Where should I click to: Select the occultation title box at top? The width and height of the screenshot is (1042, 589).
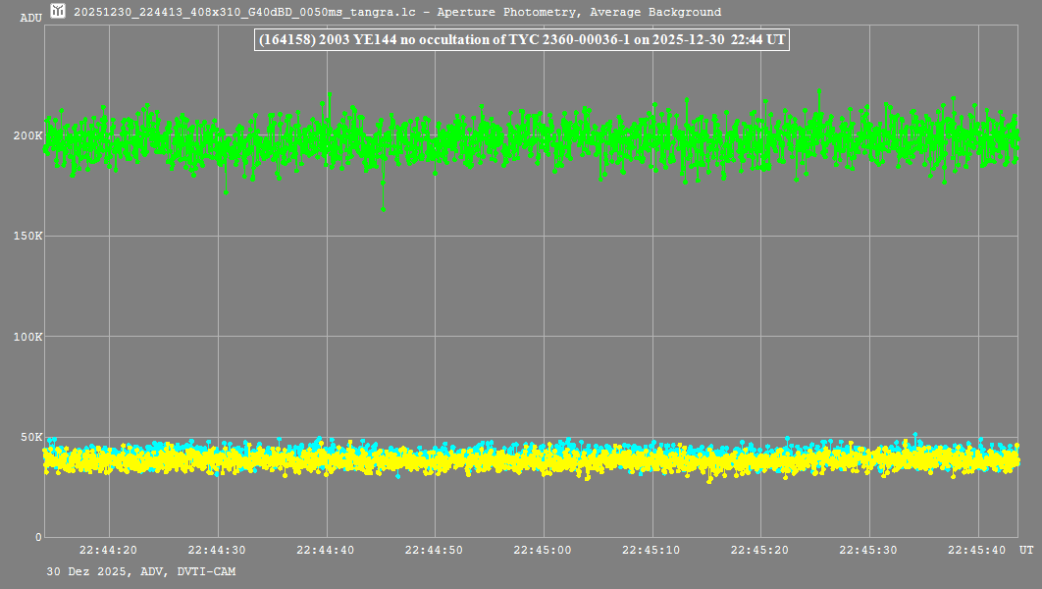[x=520, y=40]
